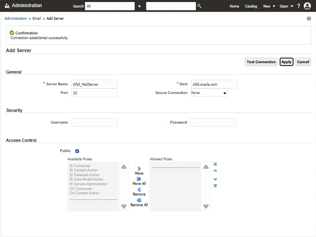Click the Remove All label link
316x237 pixels.
[x=139, y=205]
